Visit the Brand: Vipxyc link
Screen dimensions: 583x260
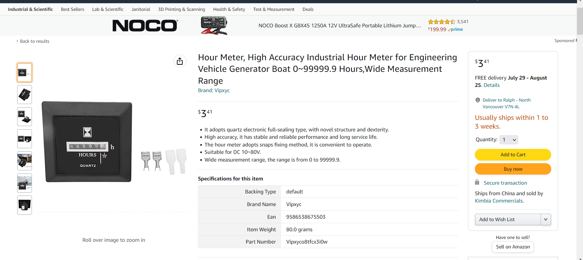(x=214, y=90)
